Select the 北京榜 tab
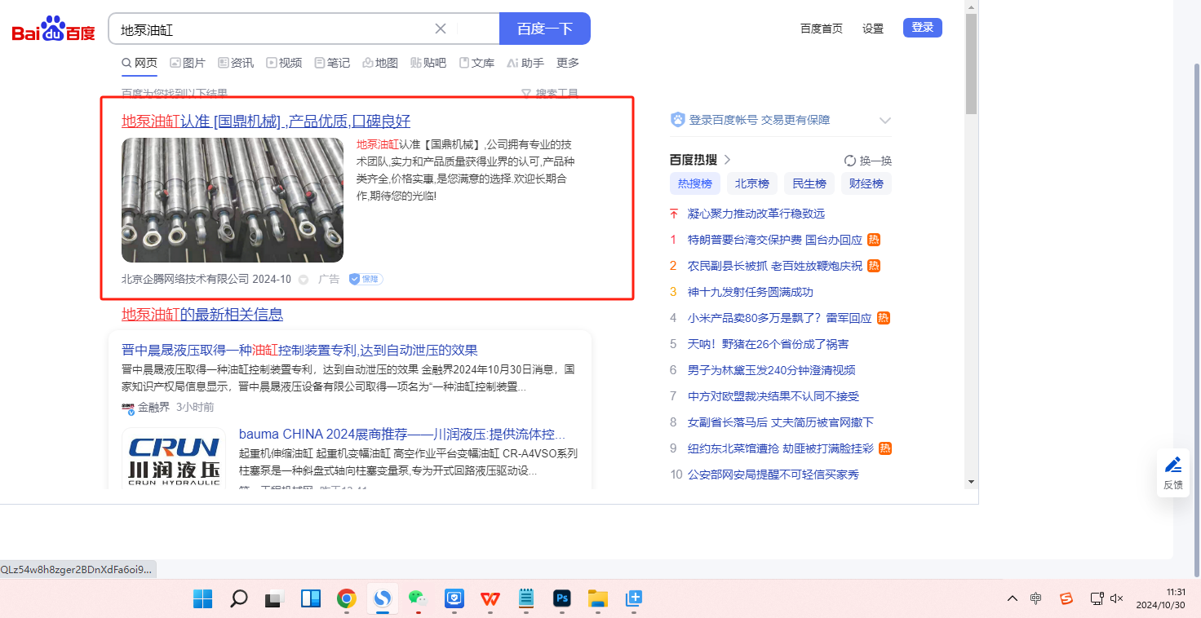The image size is (1201, 618). 752,183
